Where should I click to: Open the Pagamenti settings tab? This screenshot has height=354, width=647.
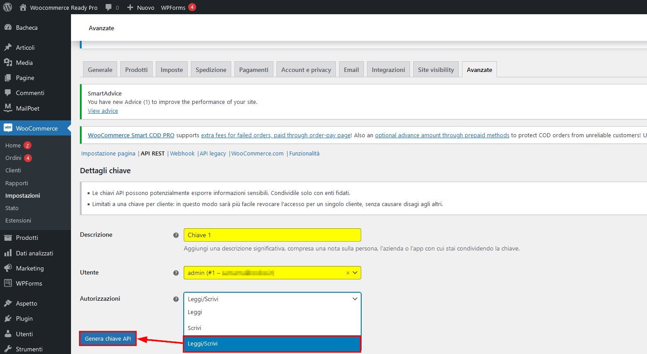pyautogui.click(x=254, y=70)
